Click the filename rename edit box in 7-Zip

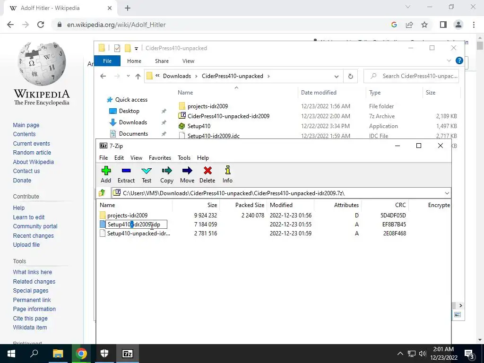click(137, 225)
